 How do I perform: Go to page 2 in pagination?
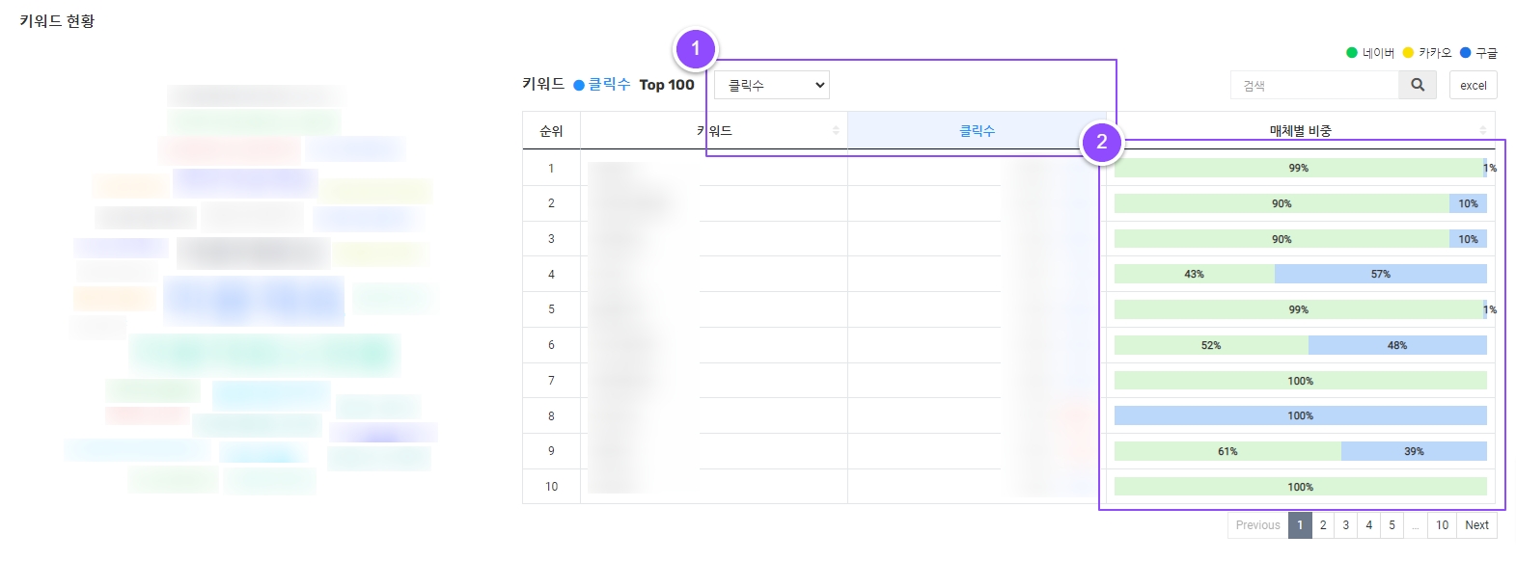point(1323,525)
